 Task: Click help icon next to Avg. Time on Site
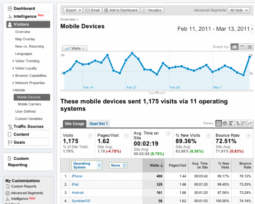[x=168, y=134]
